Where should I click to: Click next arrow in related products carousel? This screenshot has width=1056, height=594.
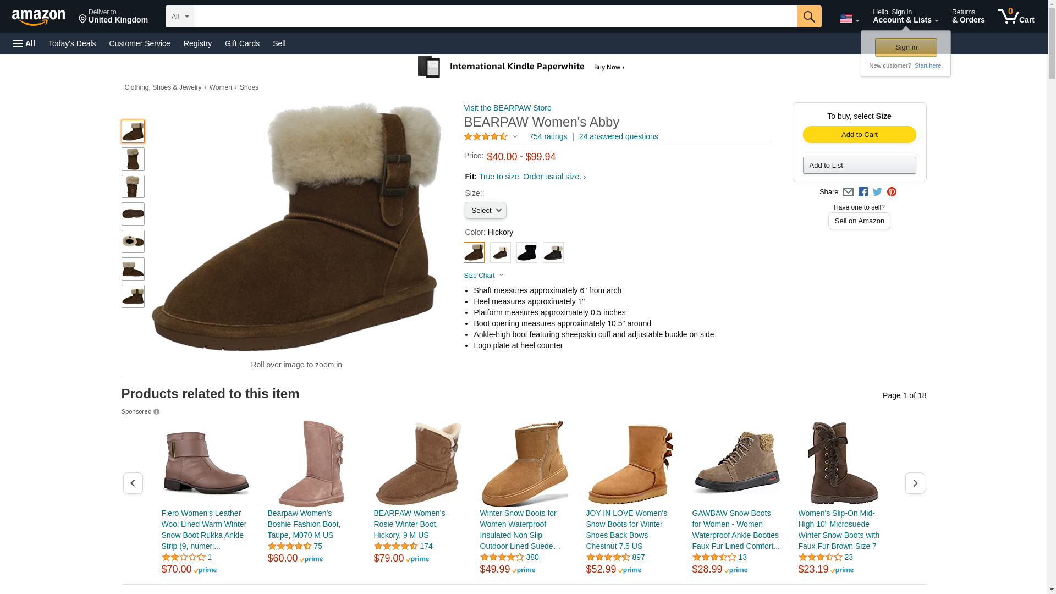coord(915,483)
